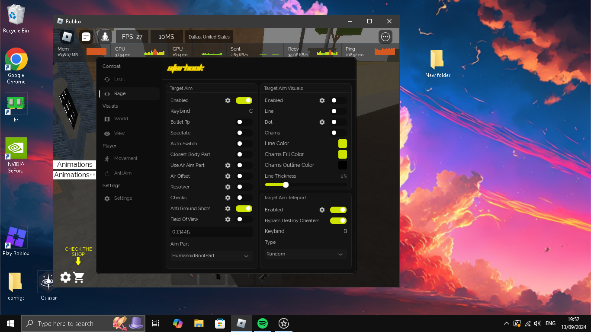
Task: Click the Play Roblox desktop shortcut
Action: point(16,241)
